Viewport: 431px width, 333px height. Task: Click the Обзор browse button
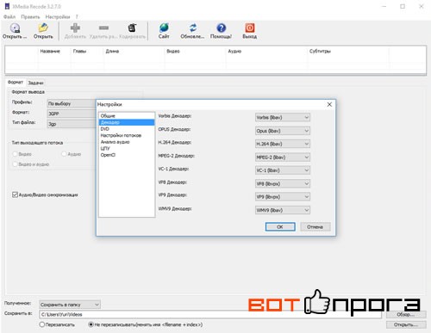click(406, 314)
